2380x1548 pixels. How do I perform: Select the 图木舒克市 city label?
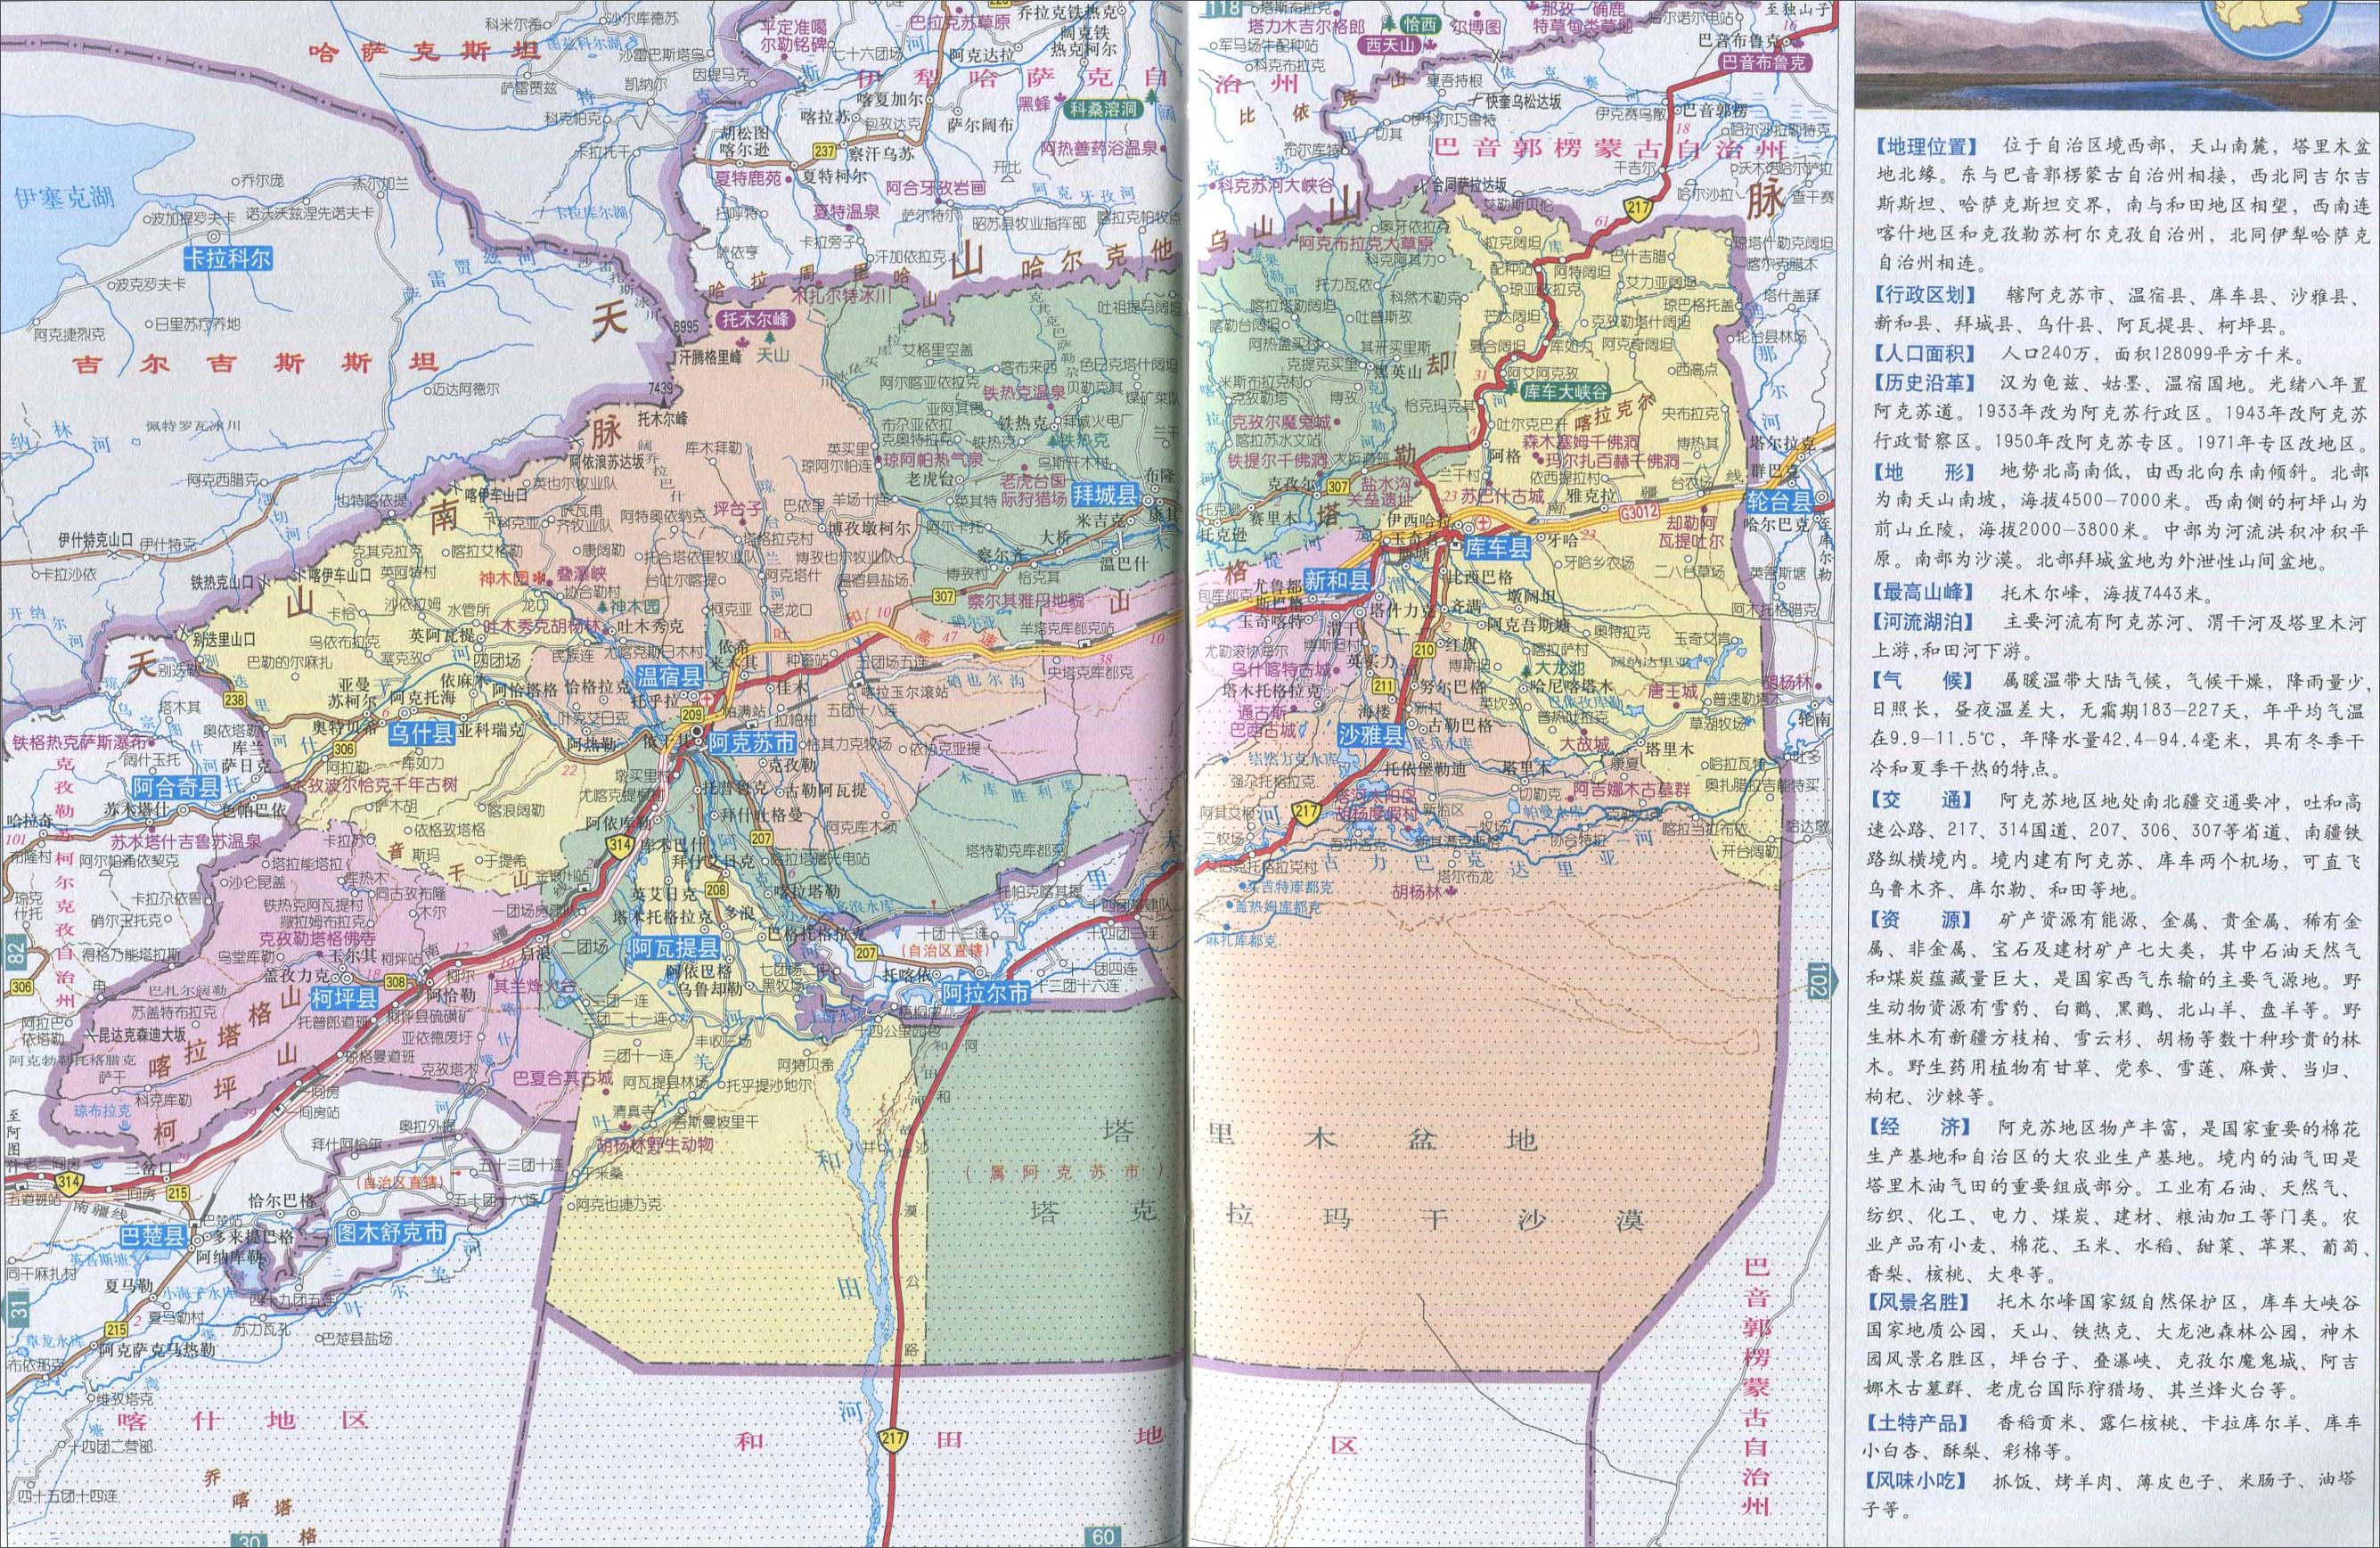pyautogui.click(x=389, y=1232)
